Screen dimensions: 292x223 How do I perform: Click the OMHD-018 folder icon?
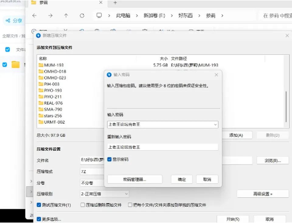[41, 72]
